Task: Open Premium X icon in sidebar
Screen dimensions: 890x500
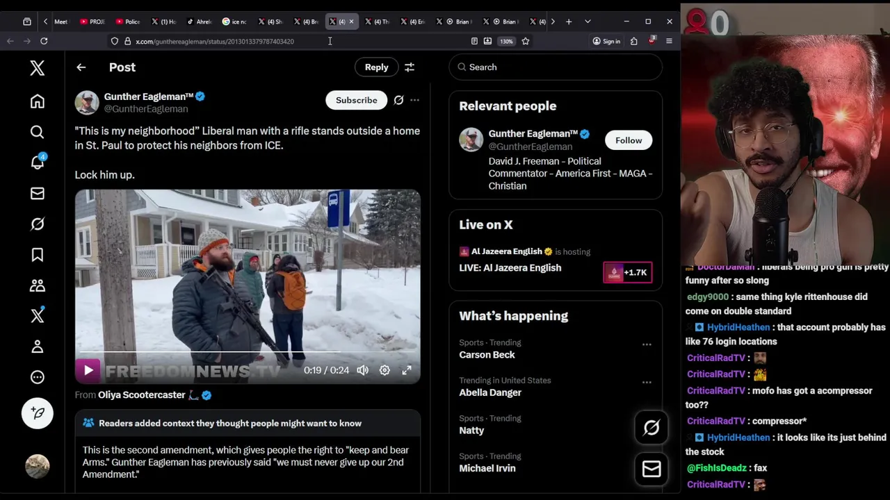Action: (x=38, y=315)
